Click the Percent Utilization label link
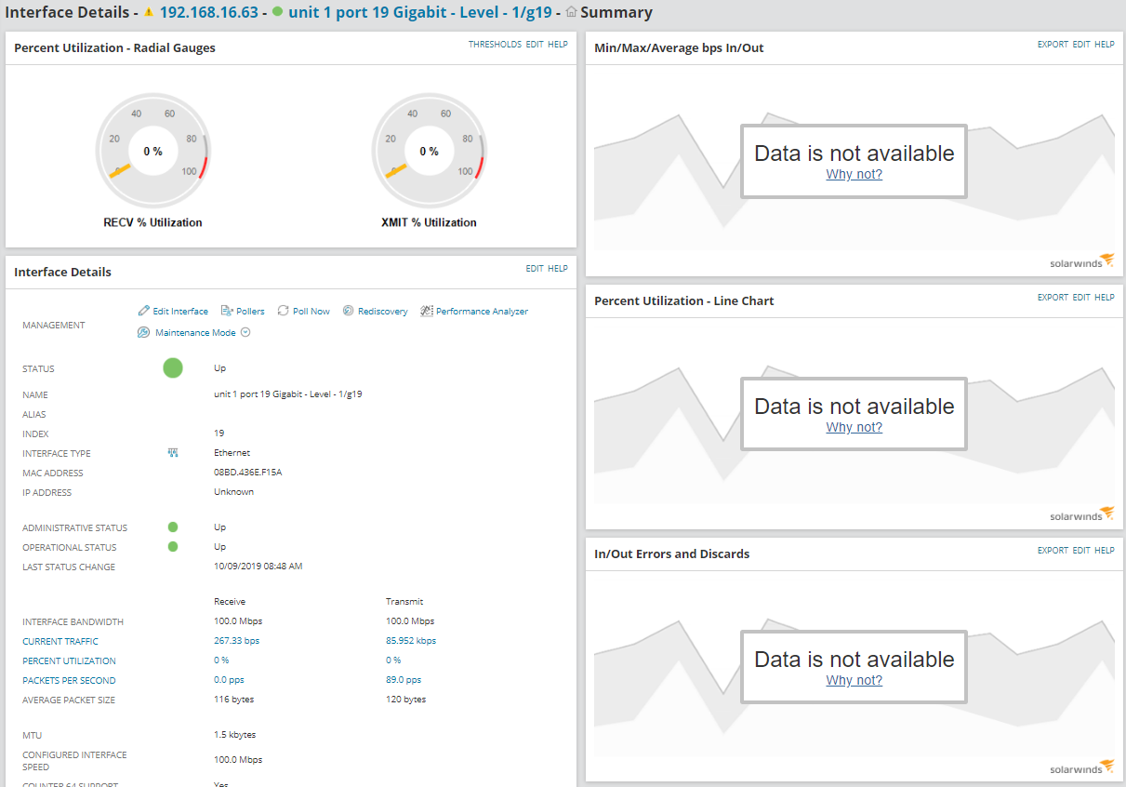Screen dimensions: 1126x787 coord(69,661)
